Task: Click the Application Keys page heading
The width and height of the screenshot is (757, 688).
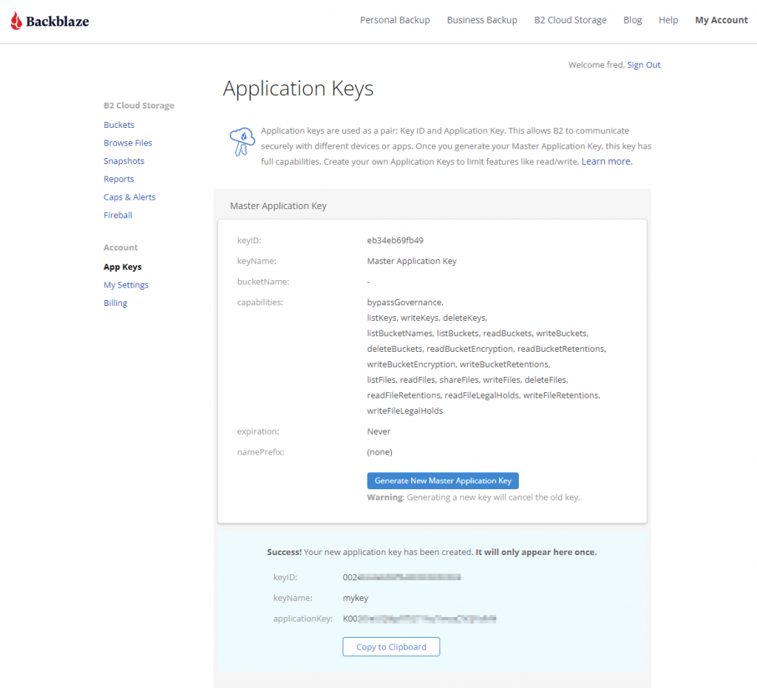Action: (298, 88)
